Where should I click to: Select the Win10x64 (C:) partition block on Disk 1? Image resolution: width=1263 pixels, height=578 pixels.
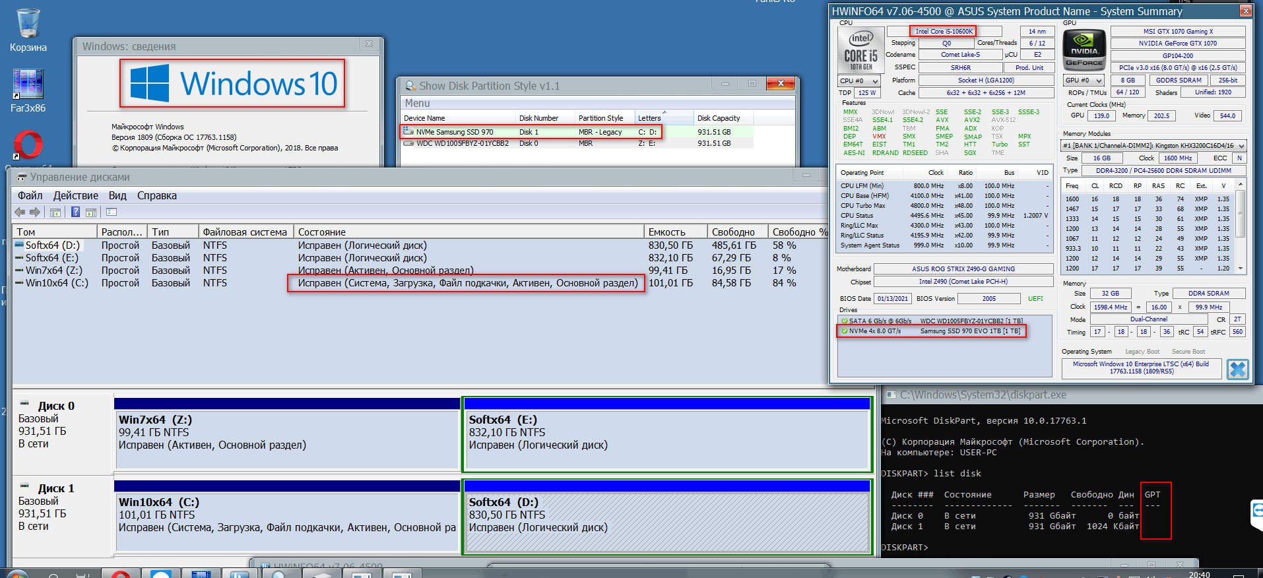tap(287, 516)
